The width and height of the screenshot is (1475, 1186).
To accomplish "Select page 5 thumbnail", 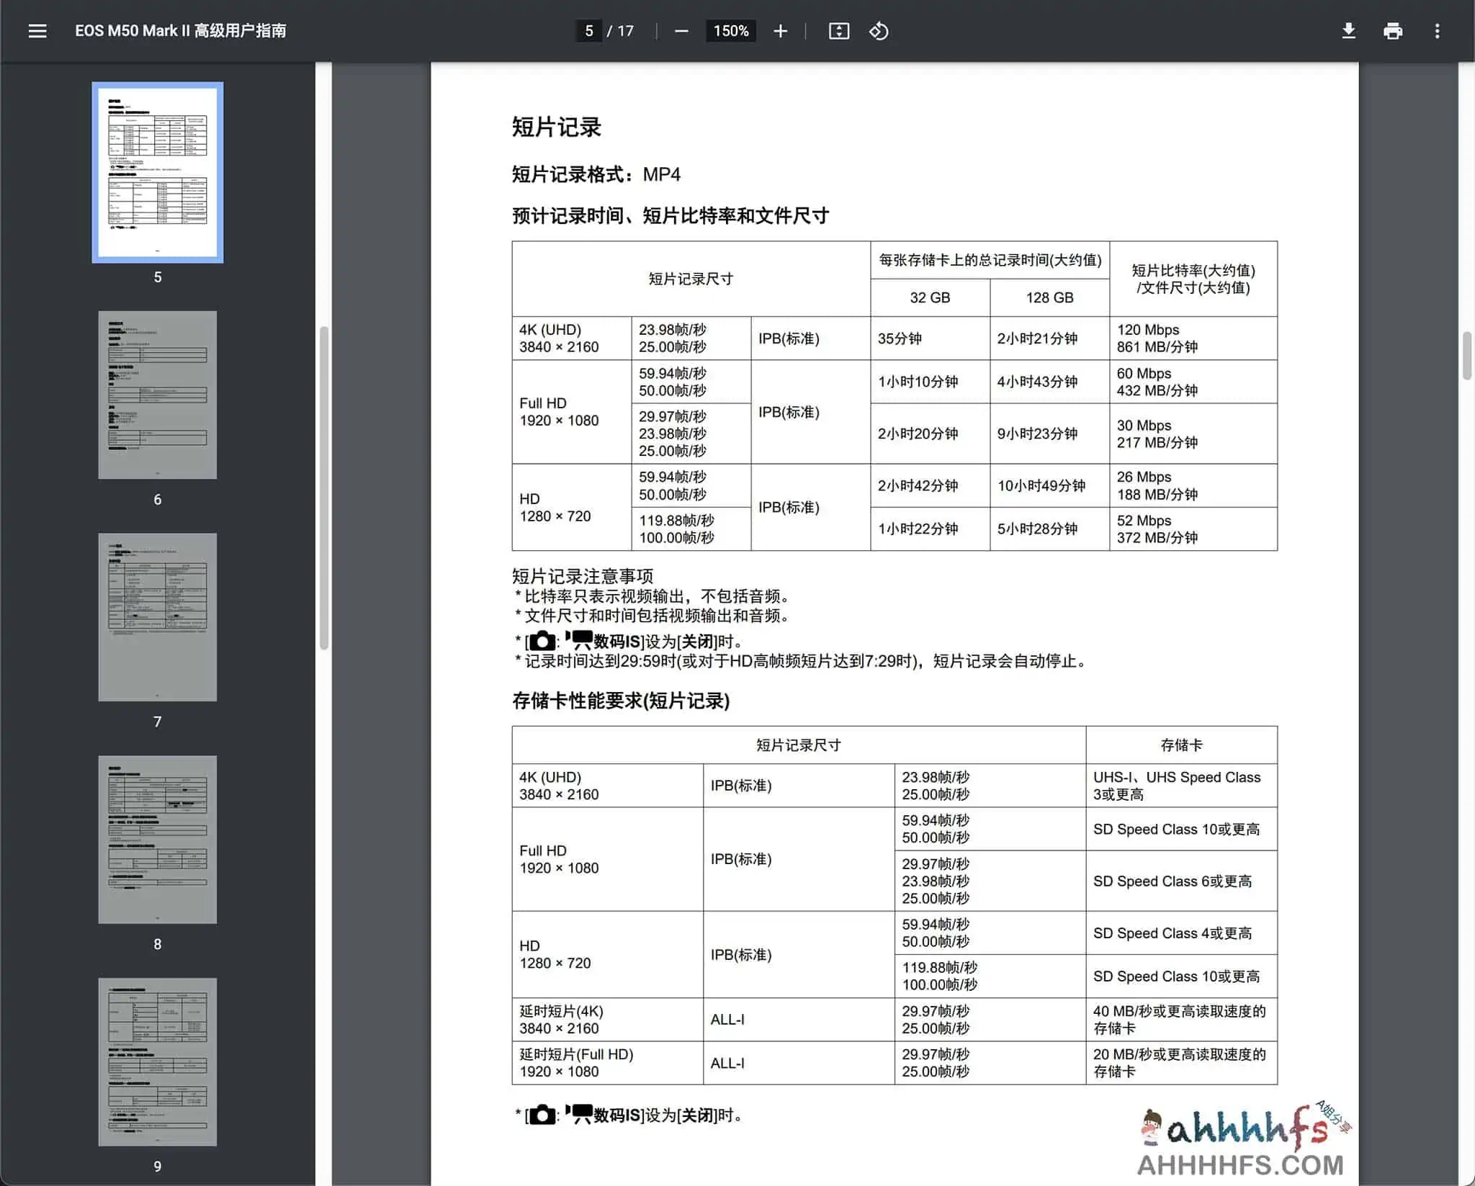I will point(158,172).
